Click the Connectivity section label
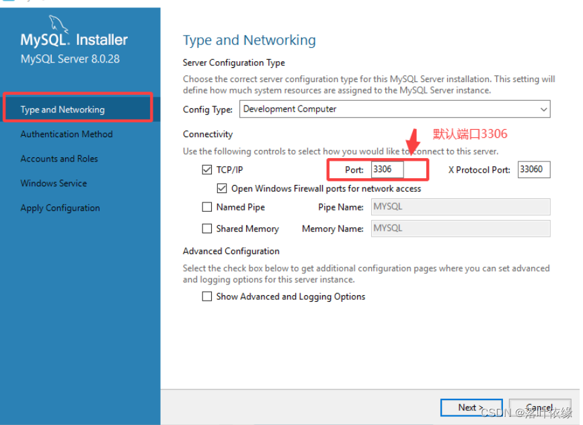The width and height of the screenshot is (583, 425). click(208, 134)
